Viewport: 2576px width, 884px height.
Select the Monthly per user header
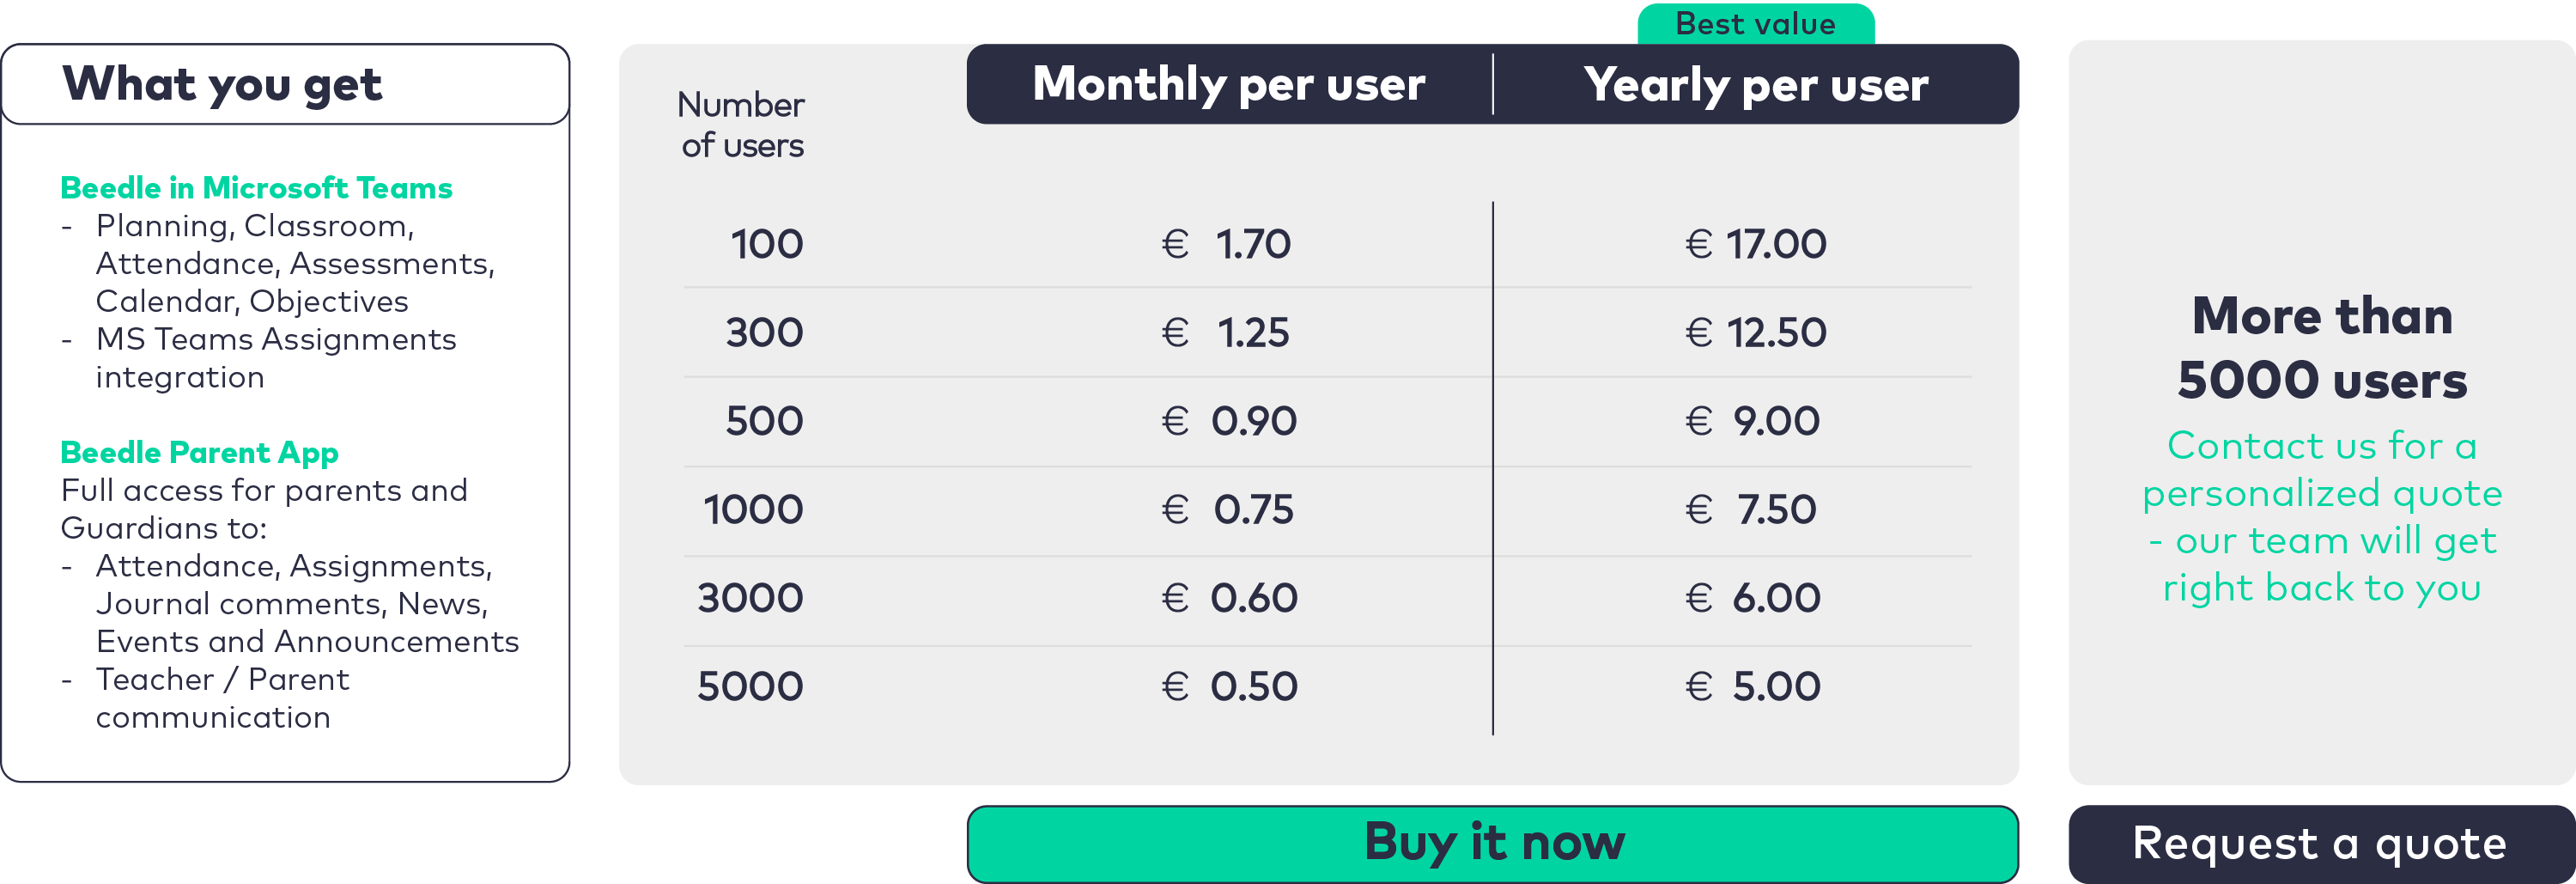coord(1228,84)
